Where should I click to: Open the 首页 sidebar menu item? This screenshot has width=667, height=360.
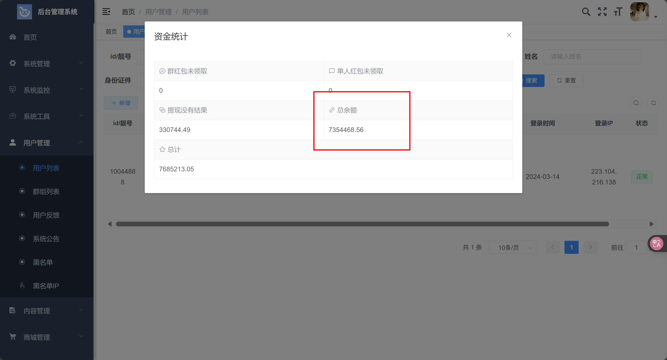coord(30,37)
